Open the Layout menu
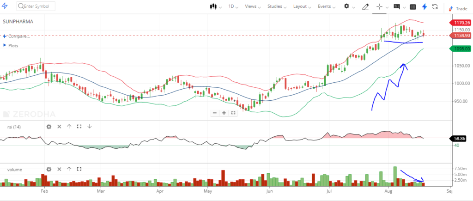 (x=302, y=6)
